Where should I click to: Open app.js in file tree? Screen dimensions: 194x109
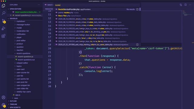point(25,95)
